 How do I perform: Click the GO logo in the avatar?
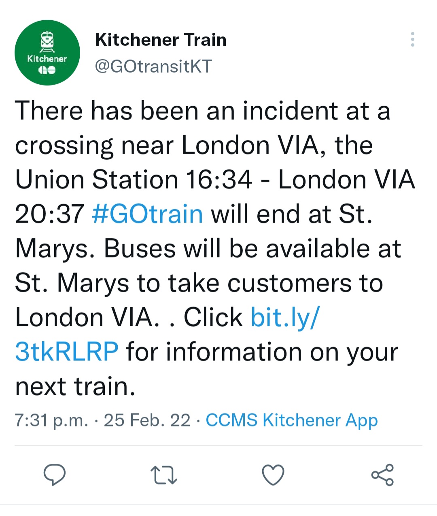point(47,71)
